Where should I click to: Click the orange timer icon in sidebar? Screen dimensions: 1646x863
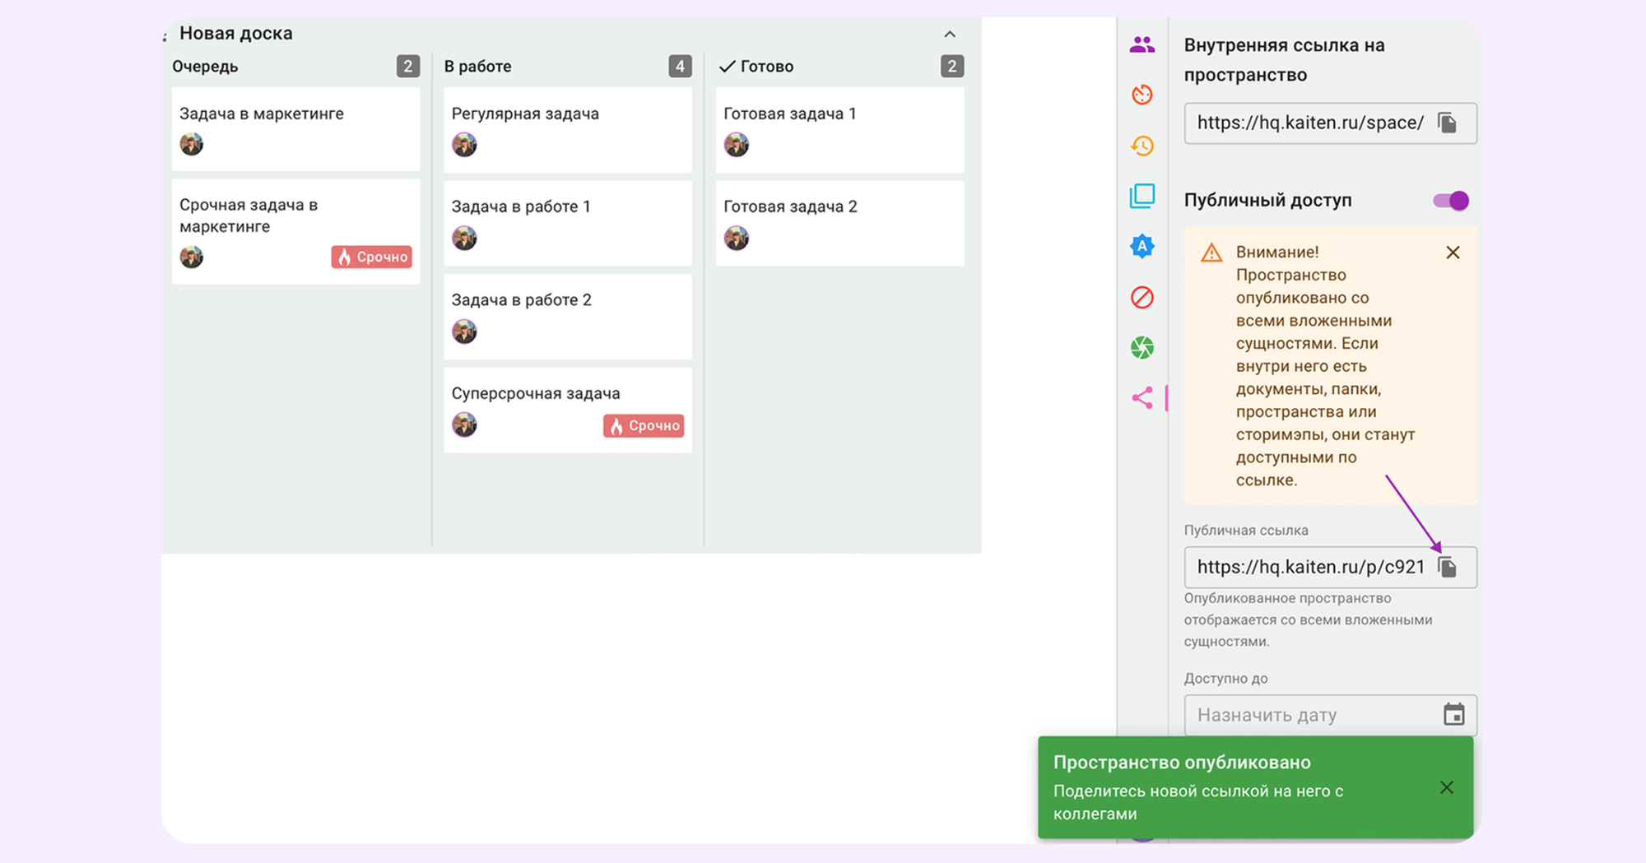point(1142,95)
